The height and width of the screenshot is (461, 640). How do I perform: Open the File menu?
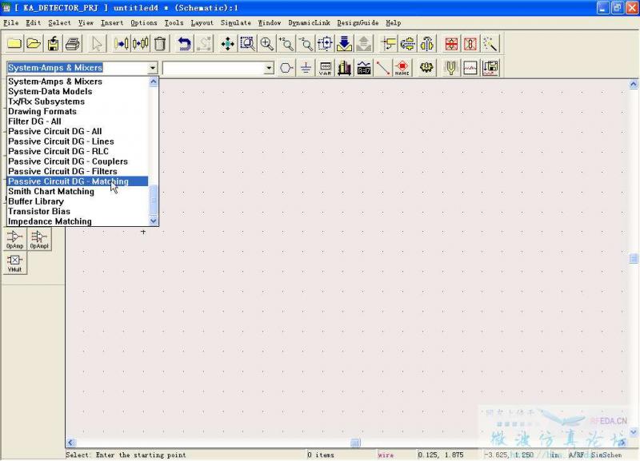tap(11, 23)
